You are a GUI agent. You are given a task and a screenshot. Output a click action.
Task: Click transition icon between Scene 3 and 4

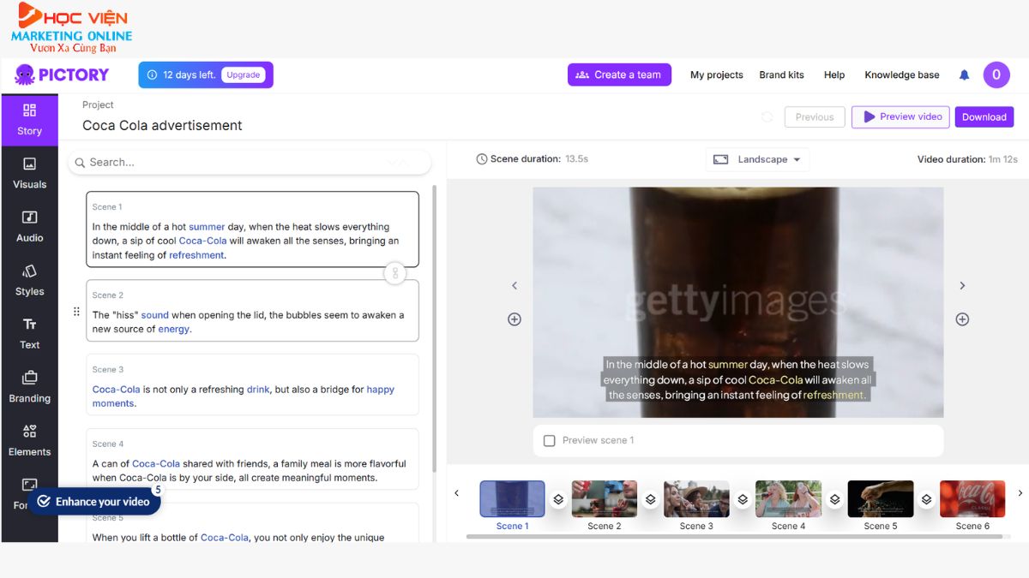pos(743,499)
